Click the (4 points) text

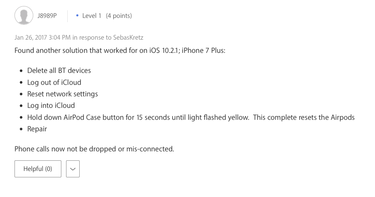pos(119,16)
